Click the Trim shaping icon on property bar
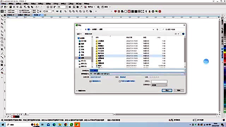 pos(74,11)
